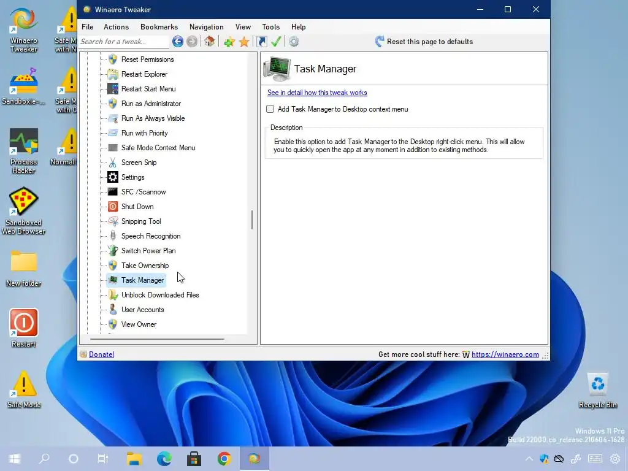Click the blue Back navigation arrow

click(178, 41)
